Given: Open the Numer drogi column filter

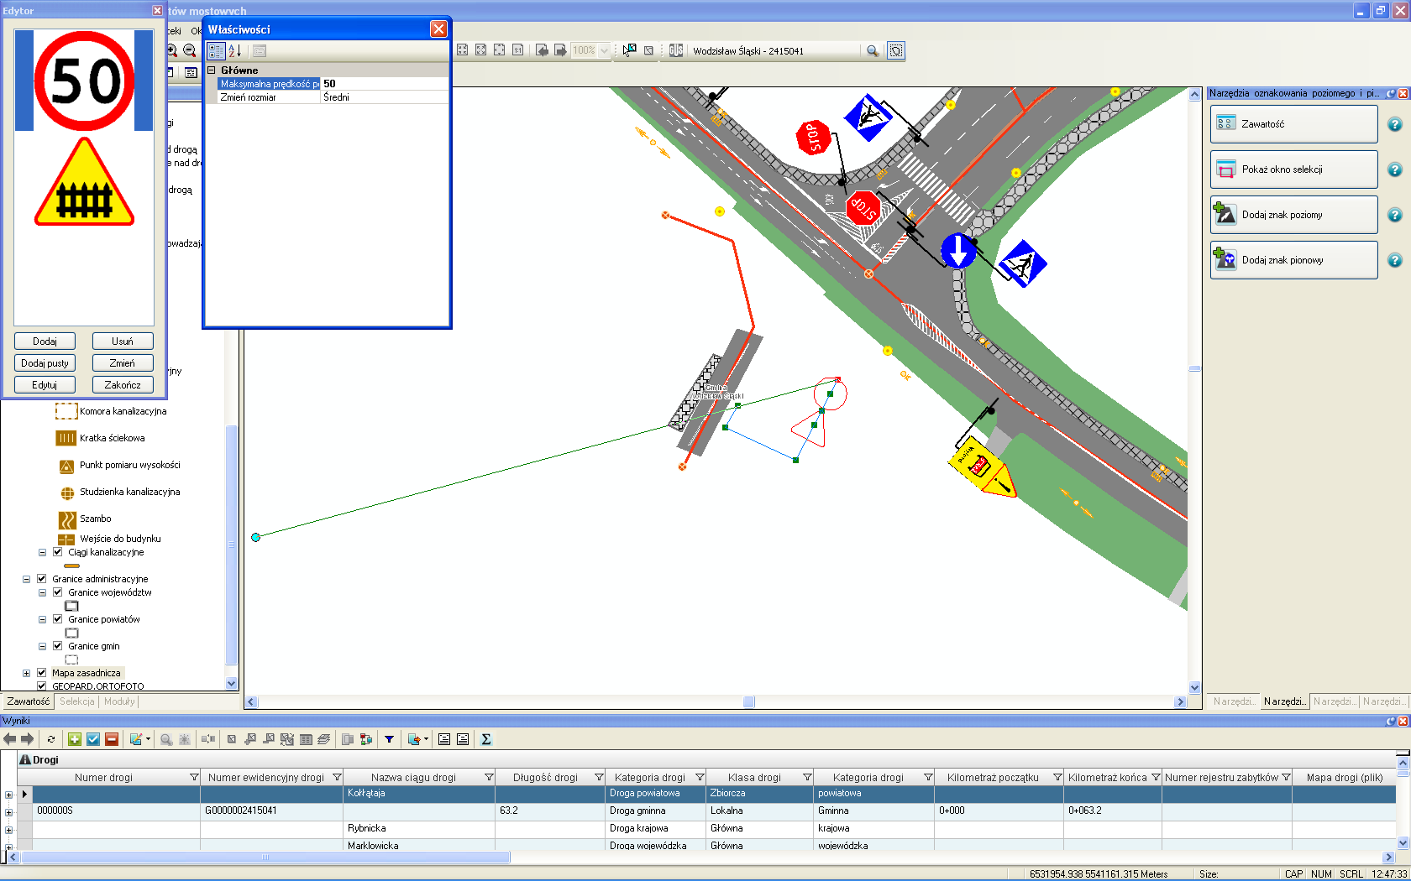Looking at the screenshot, I should (x=194, y=778).
